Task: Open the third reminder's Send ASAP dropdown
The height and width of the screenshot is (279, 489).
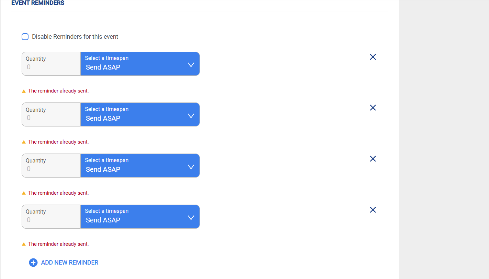Action: point(140,166)
